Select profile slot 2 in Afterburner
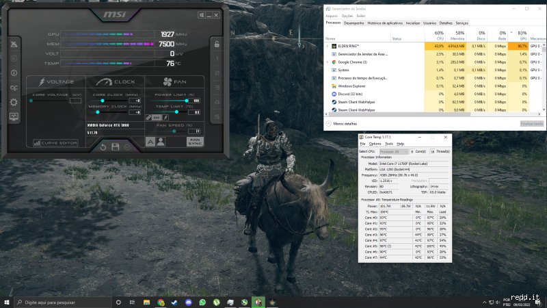The width and height of the screenshot is (547, 308). coord(217,73)
